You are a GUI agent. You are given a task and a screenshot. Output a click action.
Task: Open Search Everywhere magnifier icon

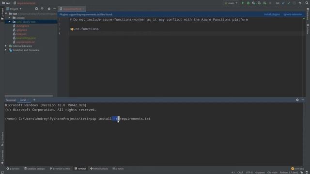(307, 3)
